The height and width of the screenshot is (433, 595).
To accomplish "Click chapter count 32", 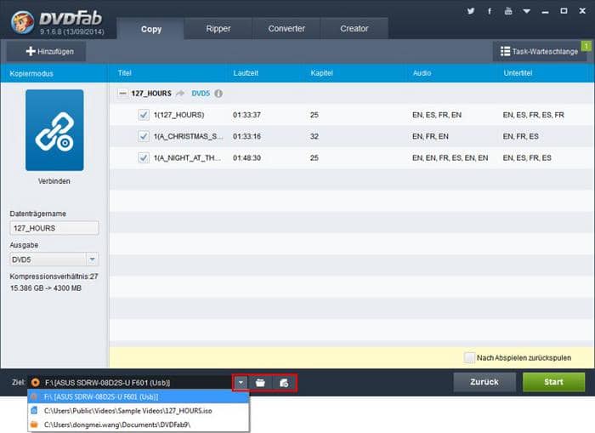I will click(314, 136).
